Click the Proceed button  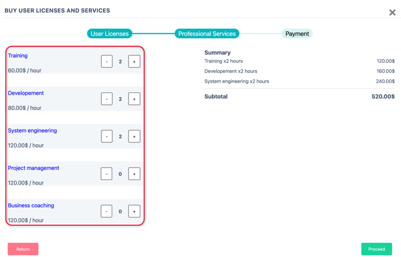[376, 249]
